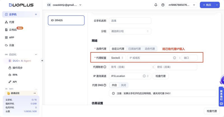Collapse the sidebar with the double-chevron
The height and width of the screenshot is (117, 224).
[42, 60]
